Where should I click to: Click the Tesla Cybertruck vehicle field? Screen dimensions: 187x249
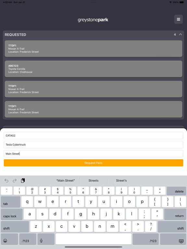(93, 145)
